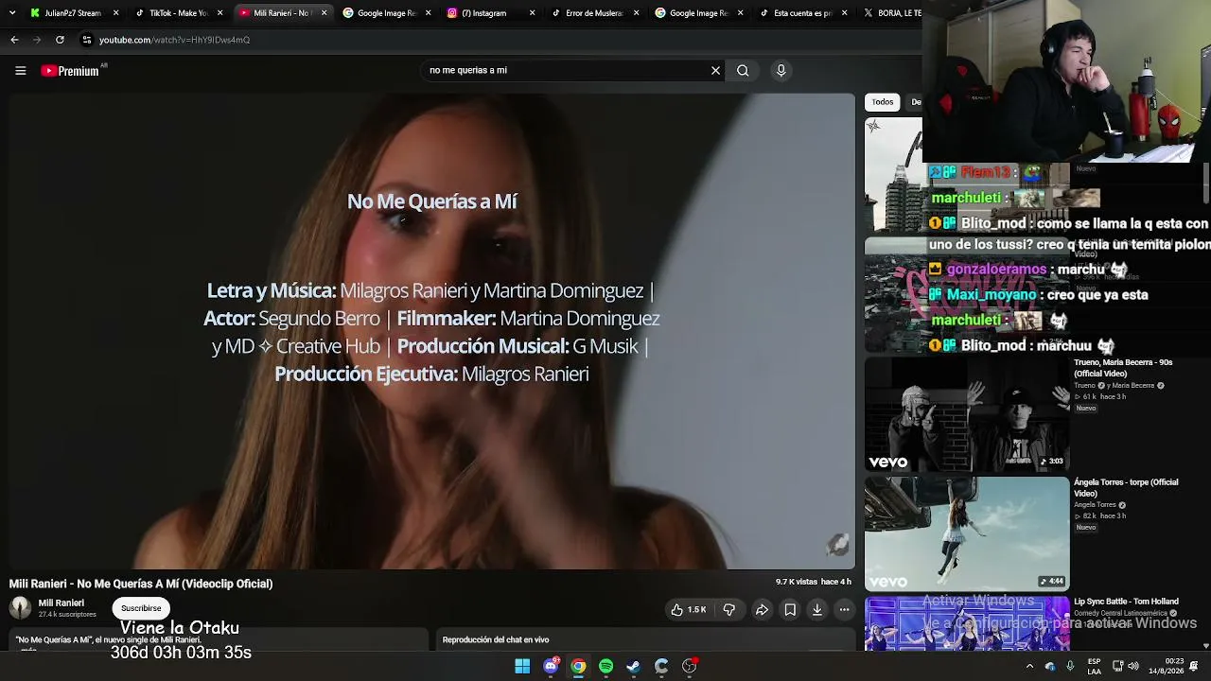
Task: Switch to the Esta cuenta es privada tab
Action: (802, 13)
